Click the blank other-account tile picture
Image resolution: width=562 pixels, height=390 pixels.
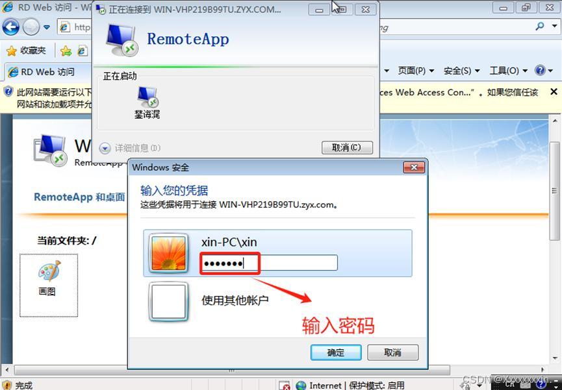click(168, 302)
